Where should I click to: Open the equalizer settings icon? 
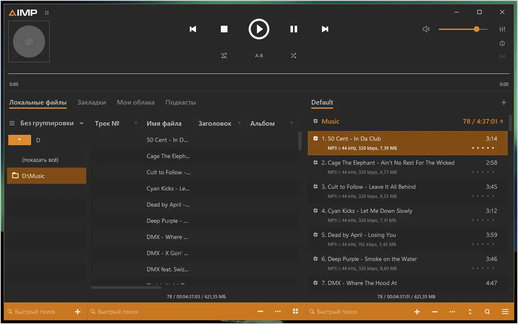pos(503,29)
